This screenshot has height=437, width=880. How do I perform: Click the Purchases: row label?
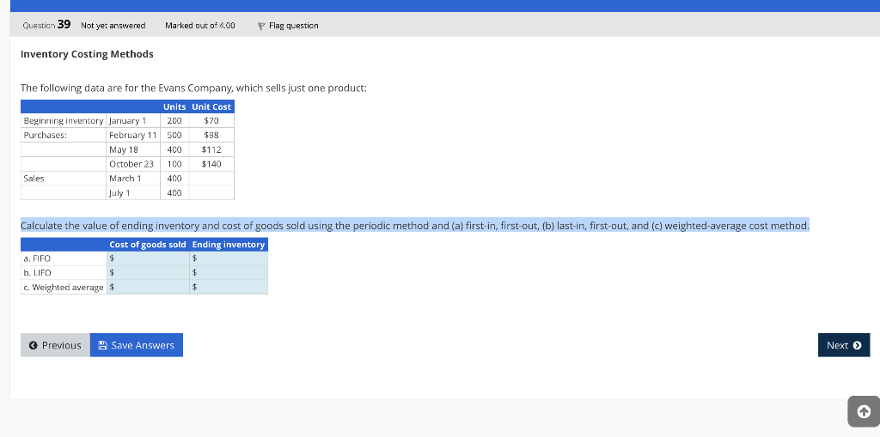coord(64,135)
